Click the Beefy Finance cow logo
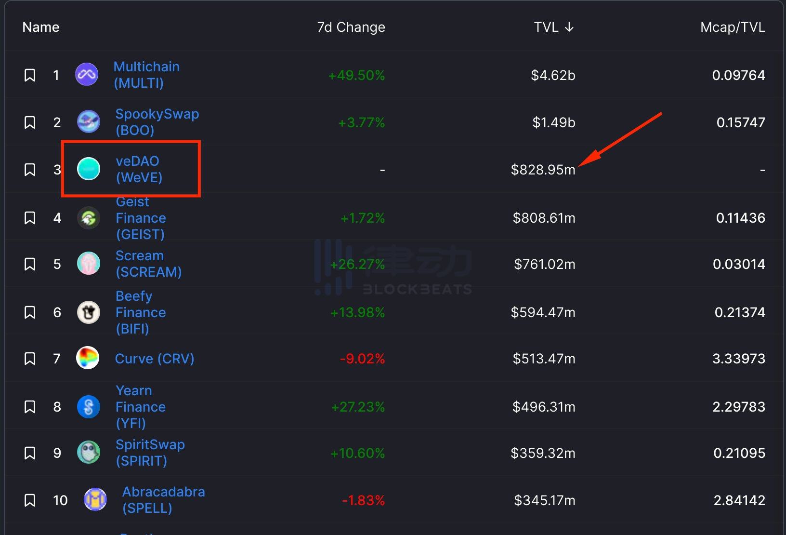 [89, 312]
